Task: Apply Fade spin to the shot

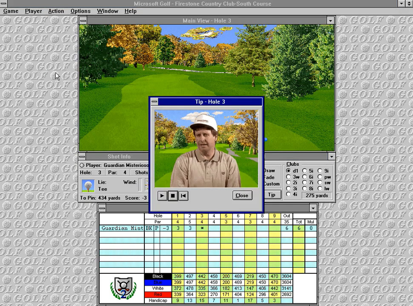Action: pos(269,177)
